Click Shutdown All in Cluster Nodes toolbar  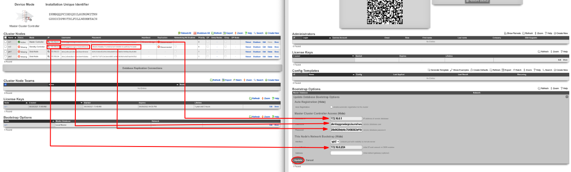pos(202,33)
